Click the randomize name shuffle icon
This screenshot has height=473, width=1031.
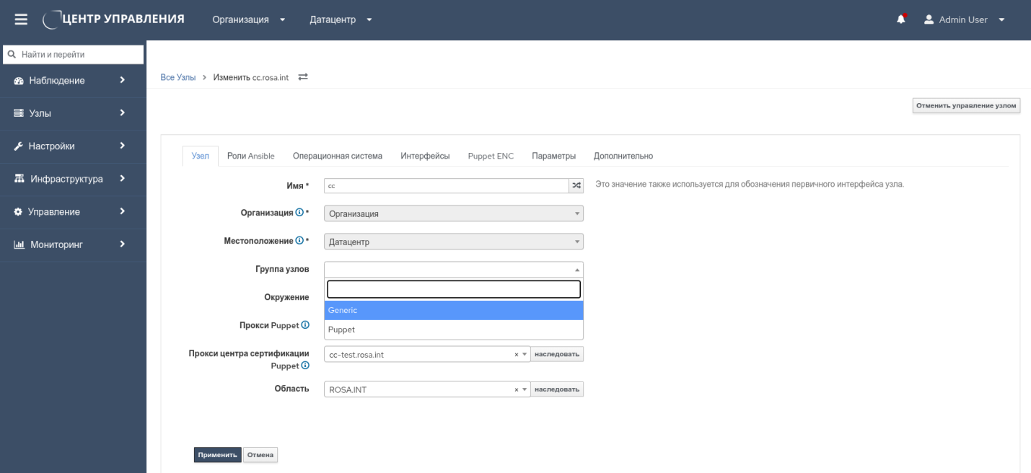coord(576,185)
